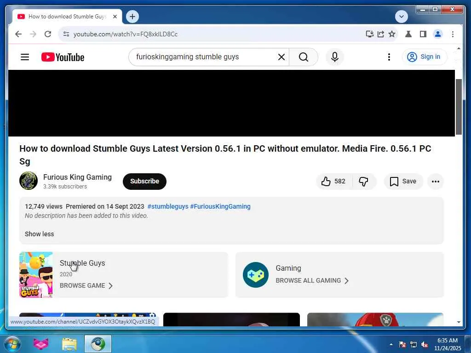Start voice search with microphone icon

[335, 57]
